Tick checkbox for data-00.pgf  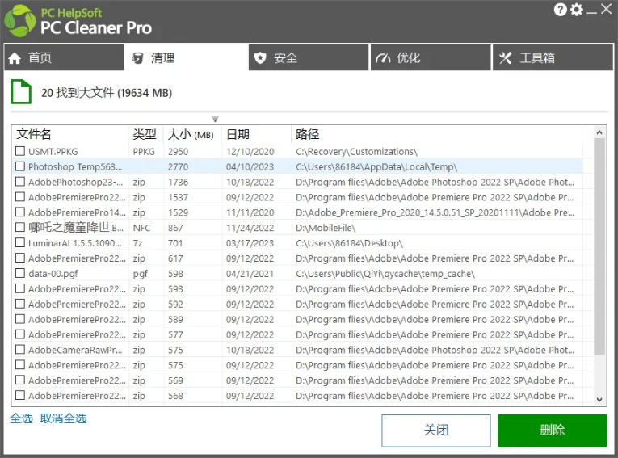pyautogui.click(x=20, y=274)
